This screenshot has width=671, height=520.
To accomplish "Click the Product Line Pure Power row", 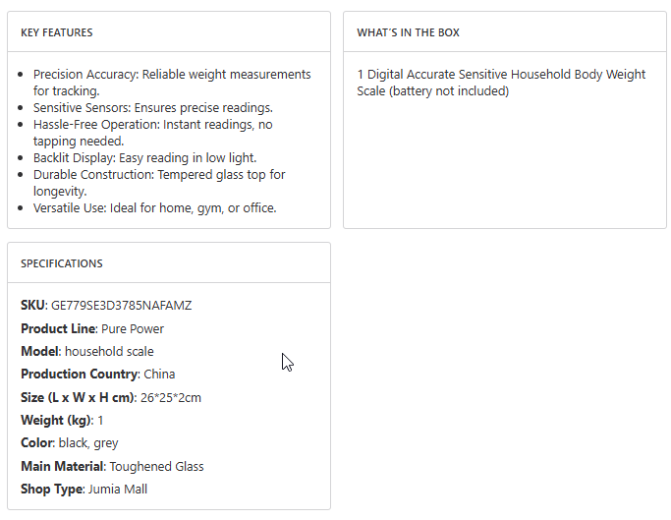I will (92, 328).
